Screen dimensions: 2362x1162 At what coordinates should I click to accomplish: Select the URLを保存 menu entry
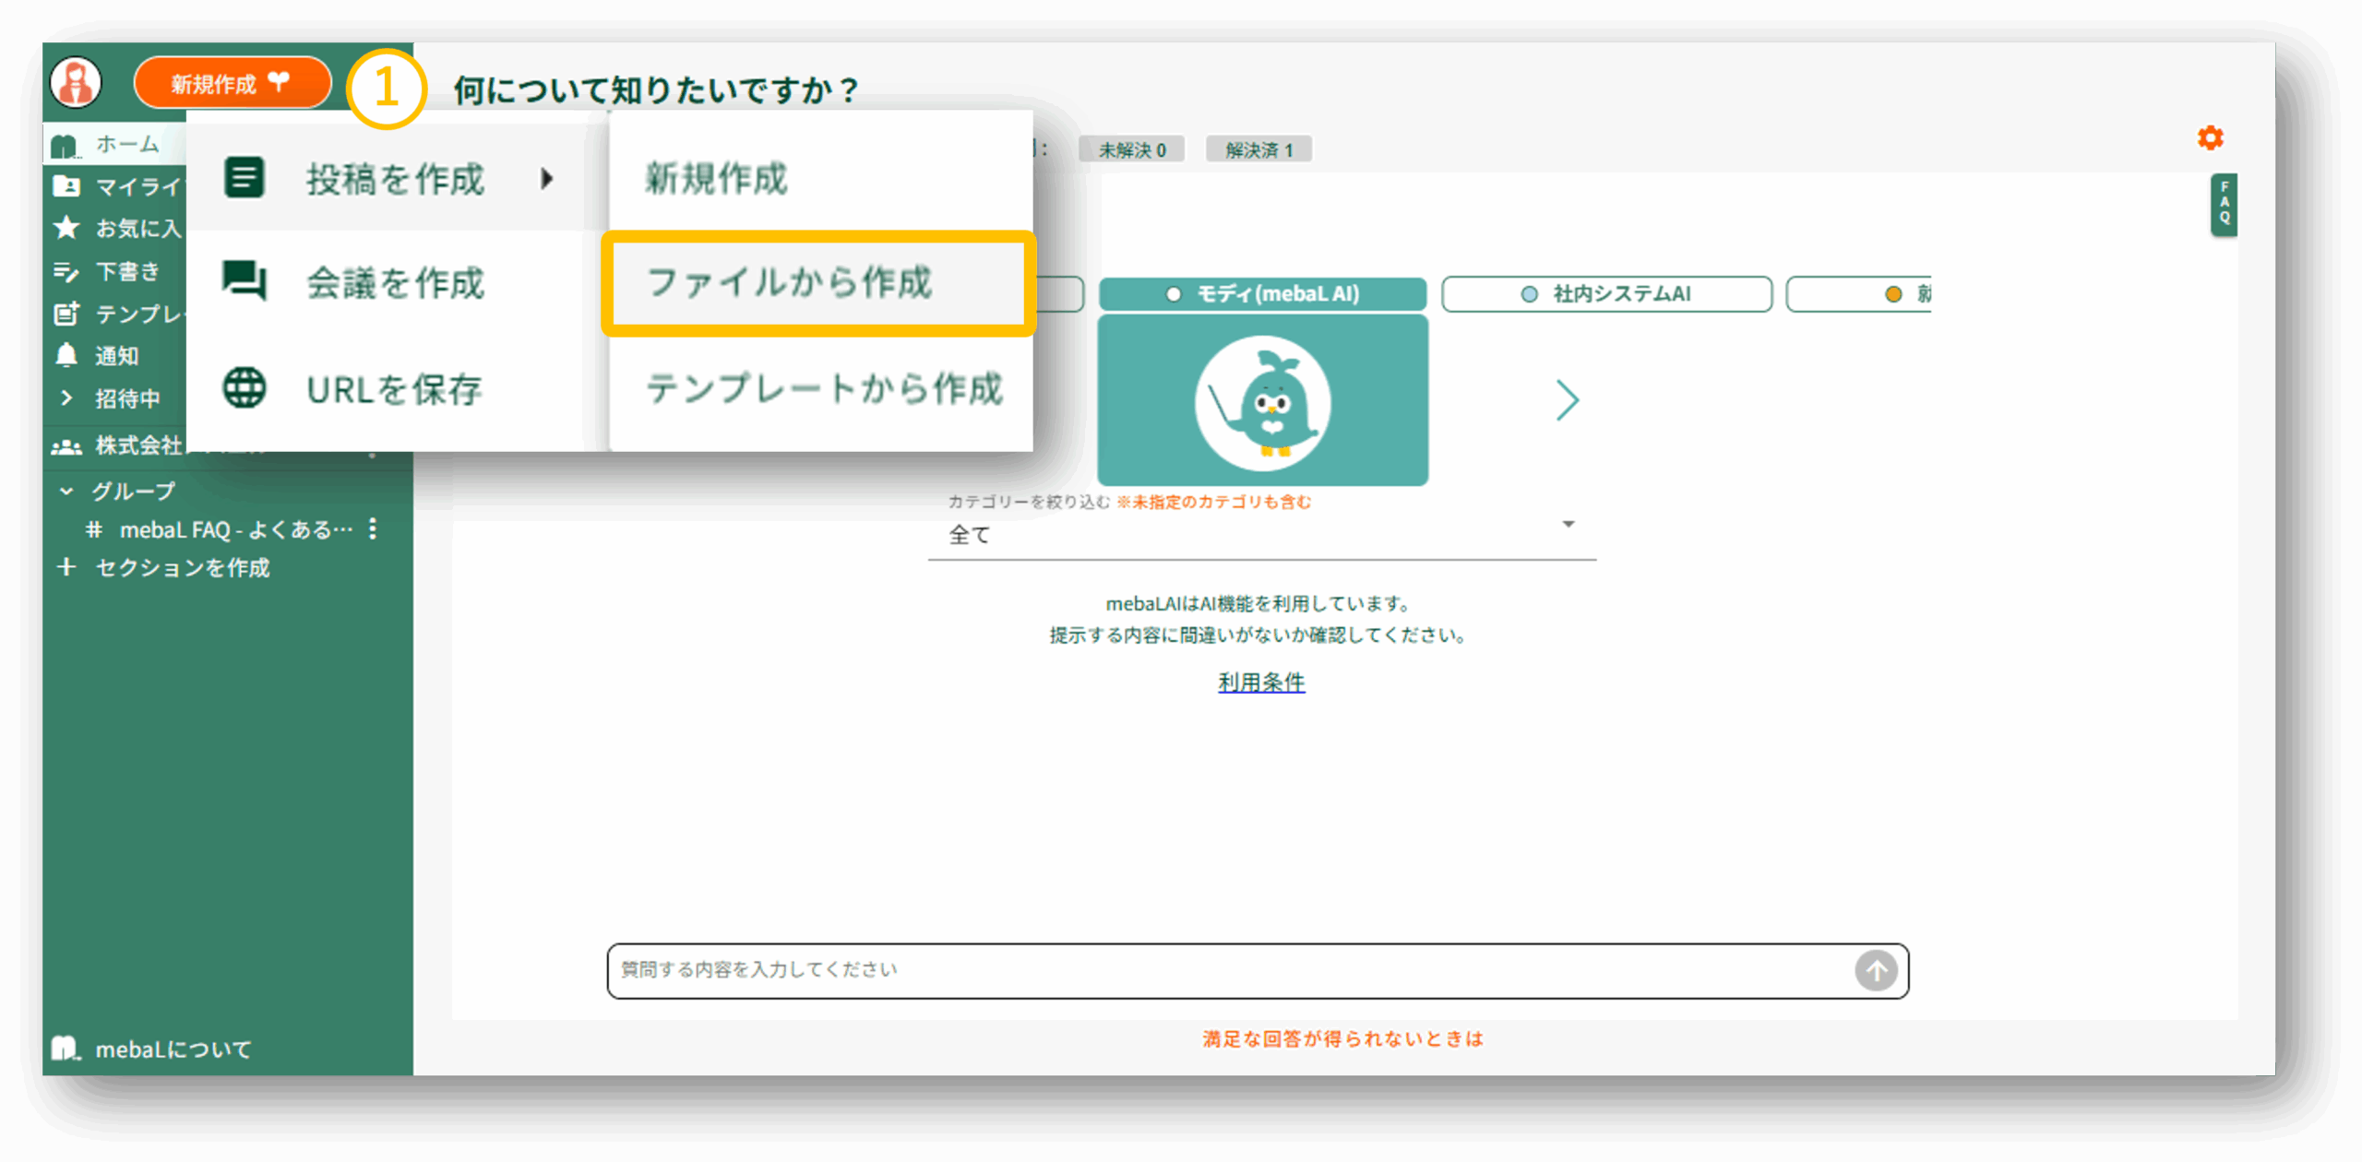395,390
